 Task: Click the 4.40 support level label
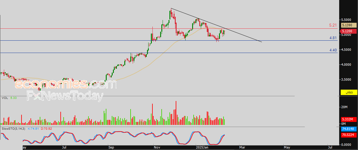coord(333,50)
